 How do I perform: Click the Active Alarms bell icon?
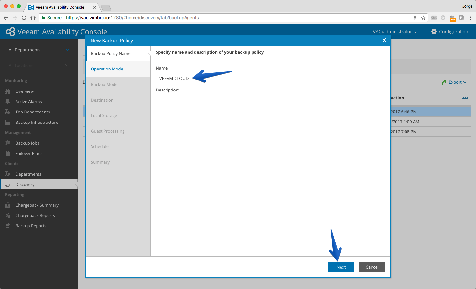8,102
